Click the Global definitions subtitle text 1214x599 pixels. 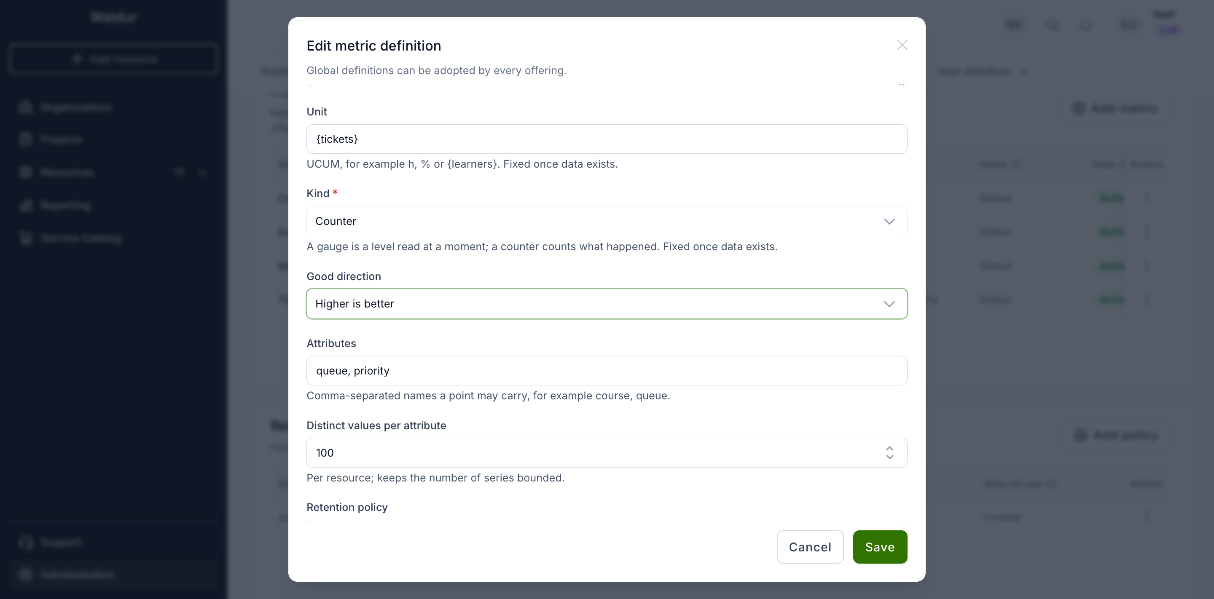[436, 70]
